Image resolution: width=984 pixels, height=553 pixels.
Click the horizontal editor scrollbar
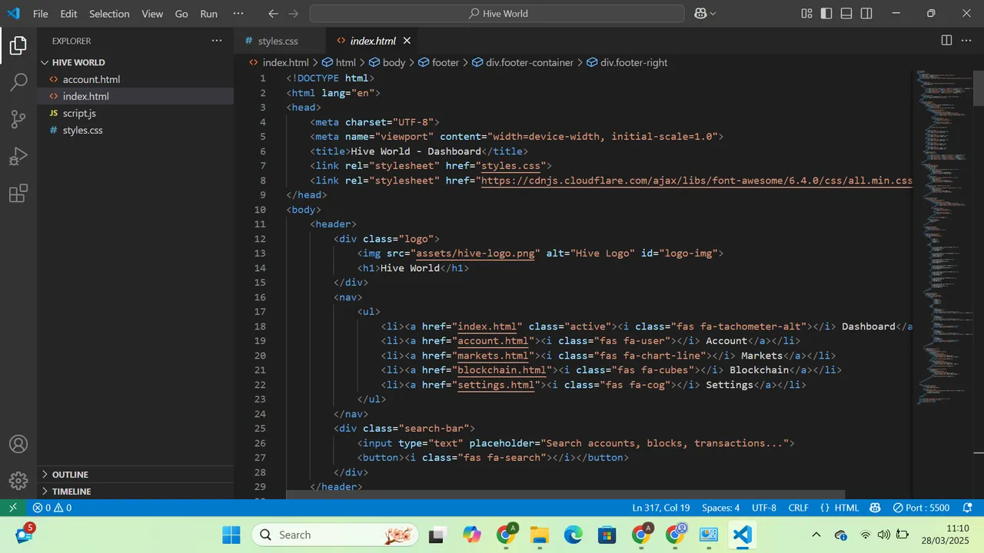565,494
